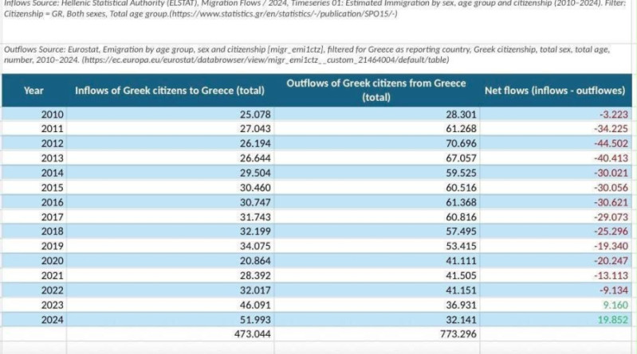Select the Inflows of Greek citizens header cell
Image resolution: width=637 pixels, height=354 pixels.
pos(170,91)
